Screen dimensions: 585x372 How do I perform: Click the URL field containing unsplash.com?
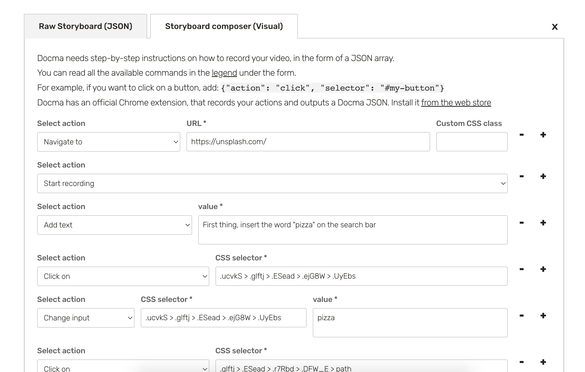[308, 142]
